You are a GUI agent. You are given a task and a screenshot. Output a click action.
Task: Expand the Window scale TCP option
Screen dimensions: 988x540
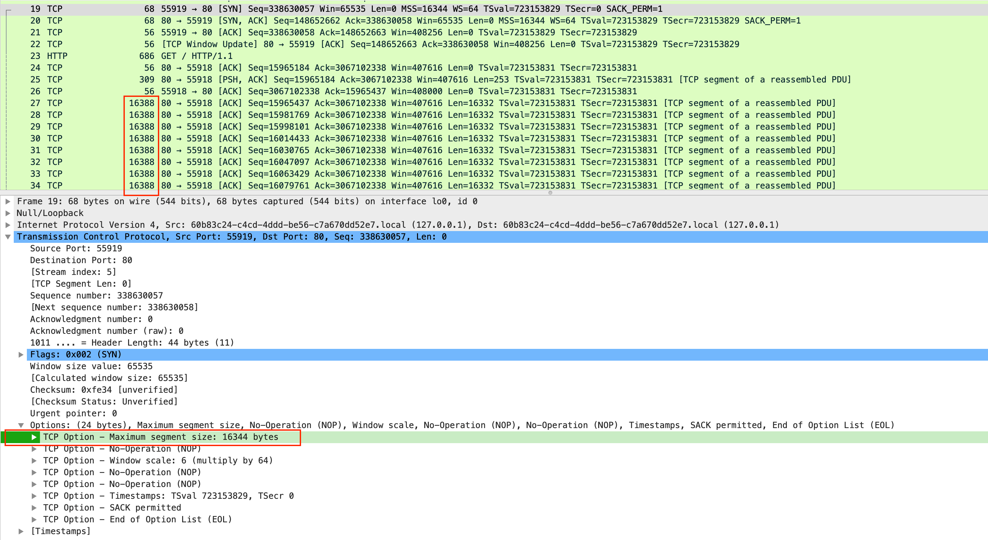(x=34, y=460)
